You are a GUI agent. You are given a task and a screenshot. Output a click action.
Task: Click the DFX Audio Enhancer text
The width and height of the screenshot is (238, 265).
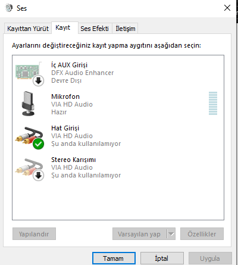tap(83, 73)
